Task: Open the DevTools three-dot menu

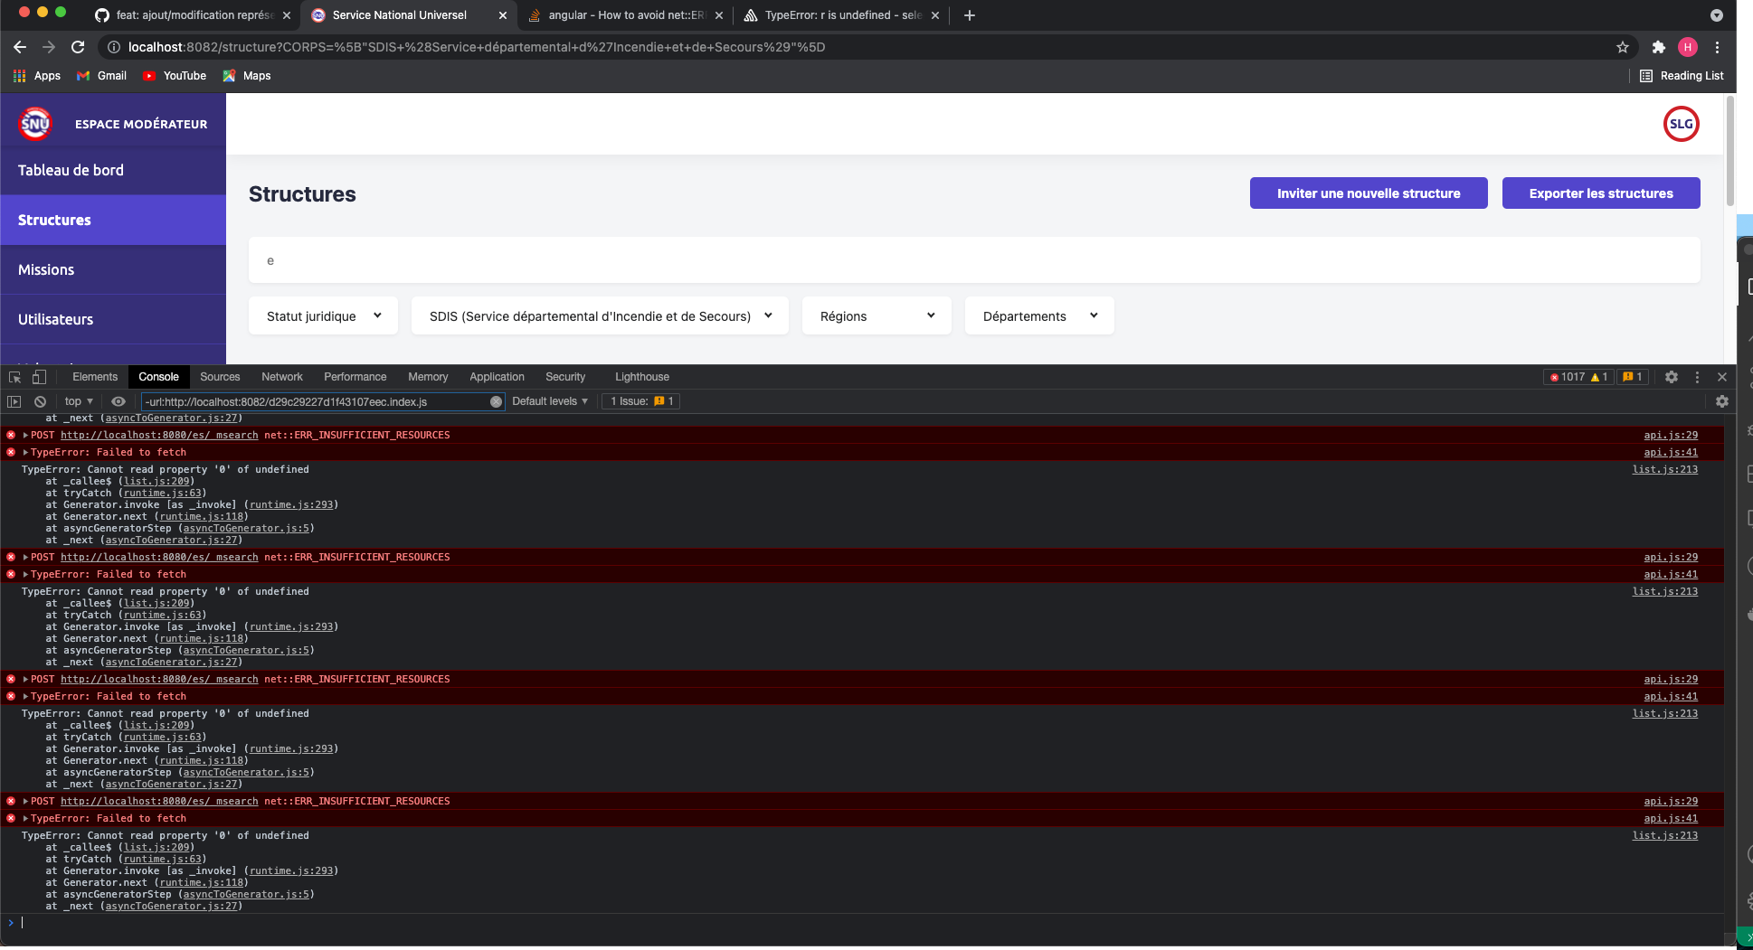Action: click(1698, 377)
